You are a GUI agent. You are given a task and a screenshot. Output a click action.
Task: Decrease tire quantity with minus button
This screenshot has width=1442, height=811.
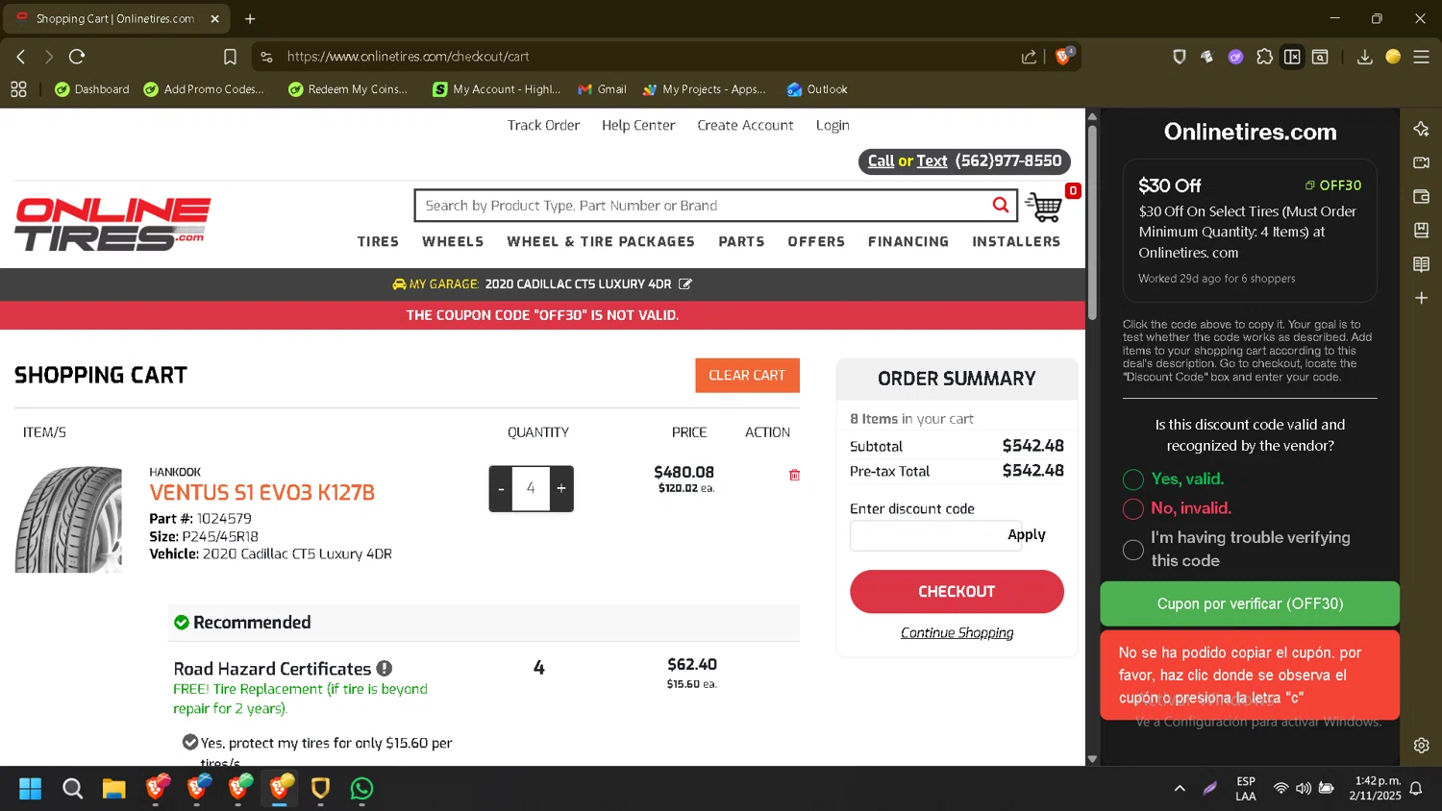(x=501, y=488)
